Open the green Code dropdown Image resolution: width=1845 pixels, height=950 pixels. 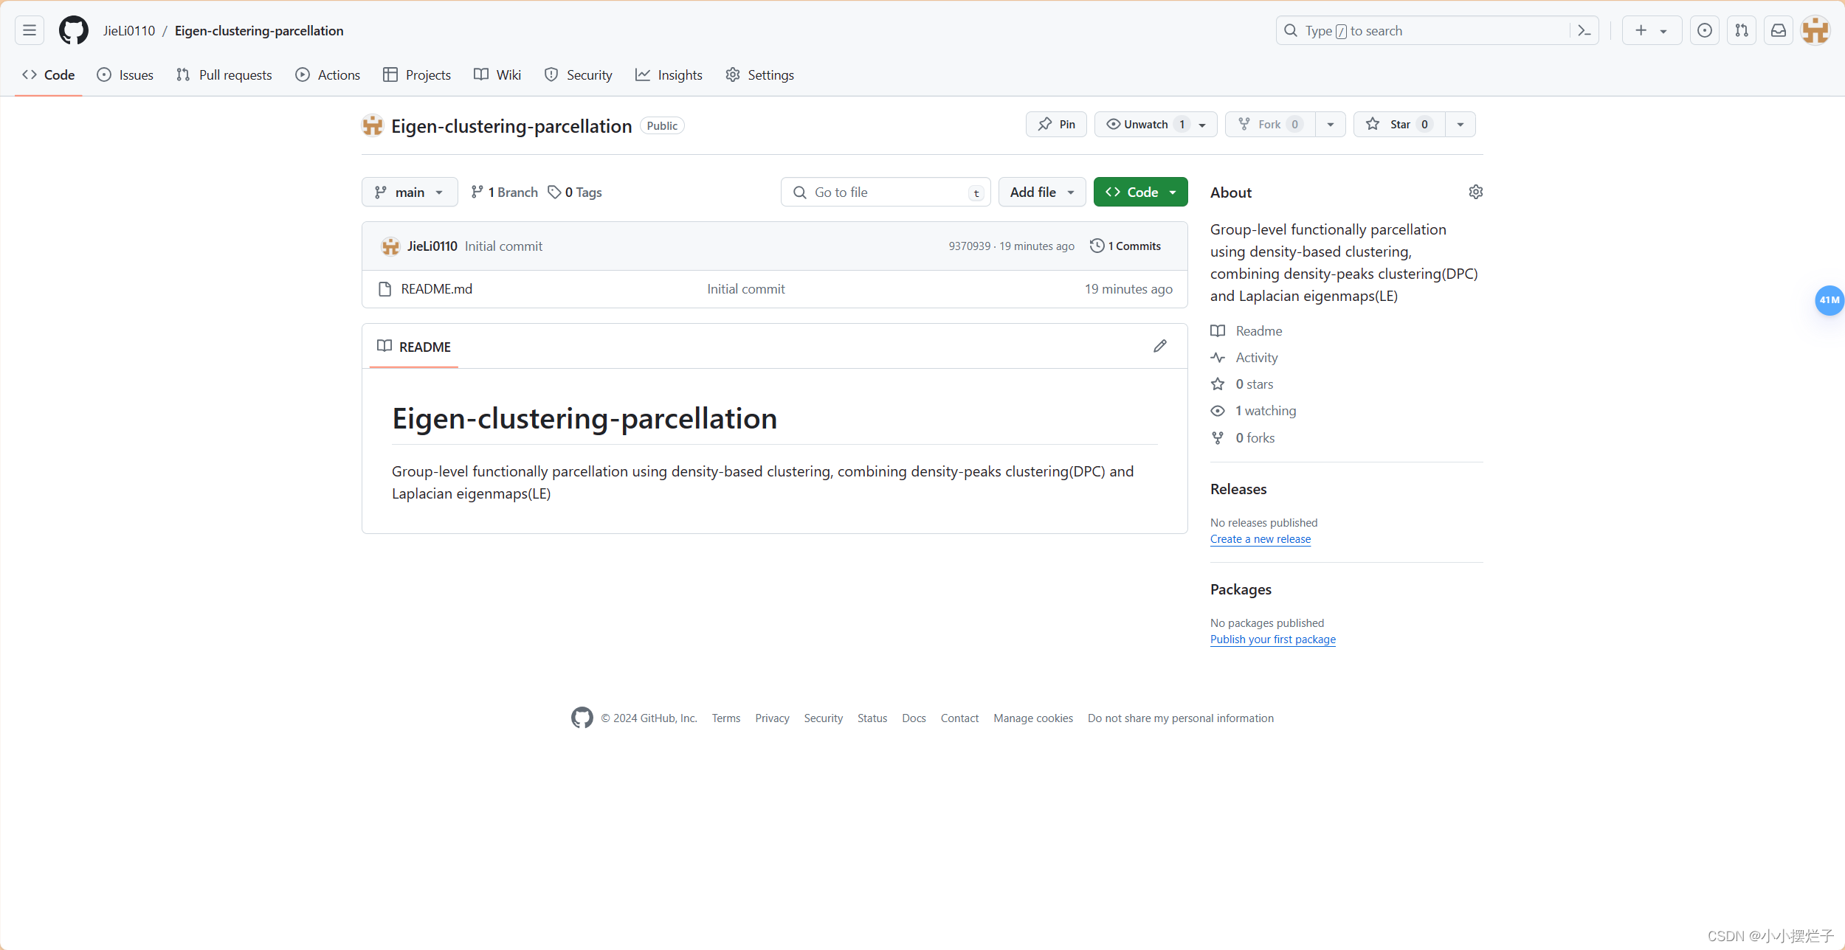click(x=1140, y=192)
